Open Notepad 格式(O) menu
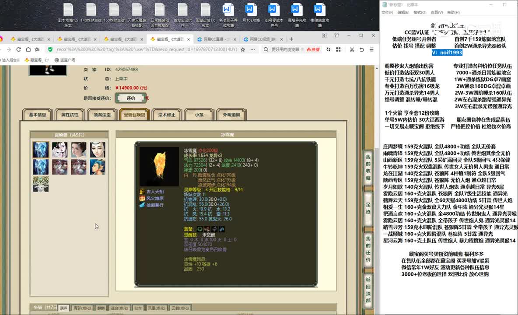Image resolution: width=518 pixels, height=315 pixels. click(420, 12)
